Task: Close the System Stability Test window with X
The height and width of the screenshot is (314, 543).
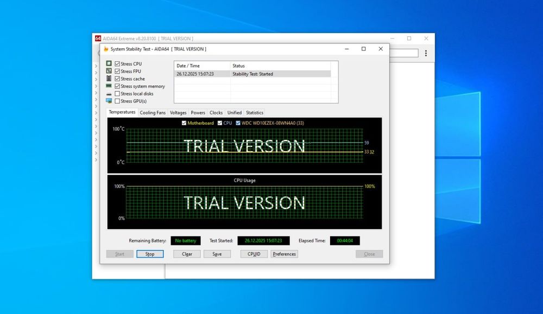Action: click(x=381, y=49)
